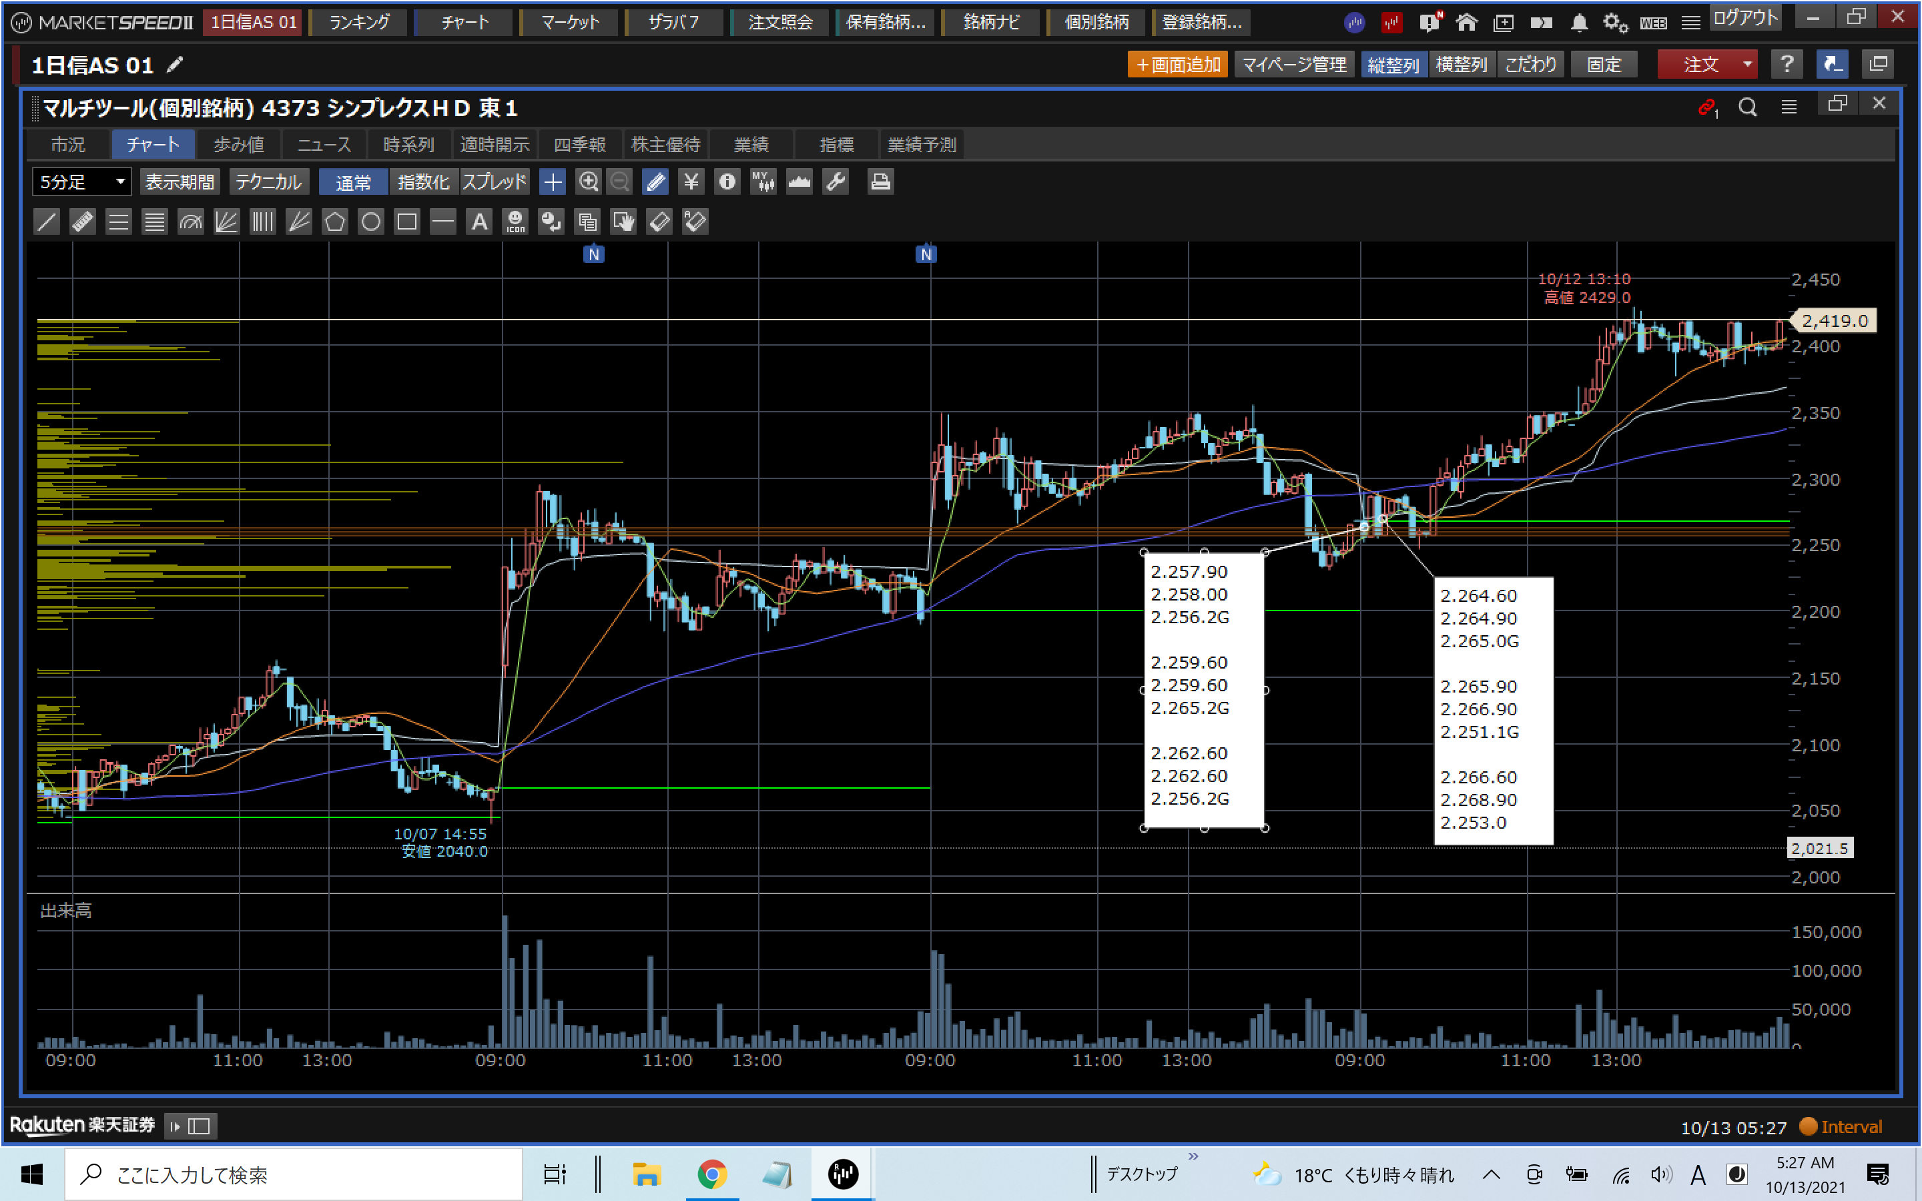The height and width of the screenshot is (1201, 1922).
Task: Click the zoom in magnifier icon
Action: [x=588, y=182]
